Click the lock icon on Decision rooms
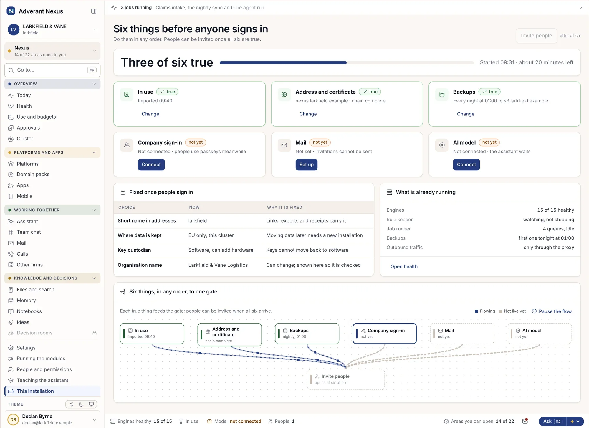589x428 pixels. pos(95,333)
